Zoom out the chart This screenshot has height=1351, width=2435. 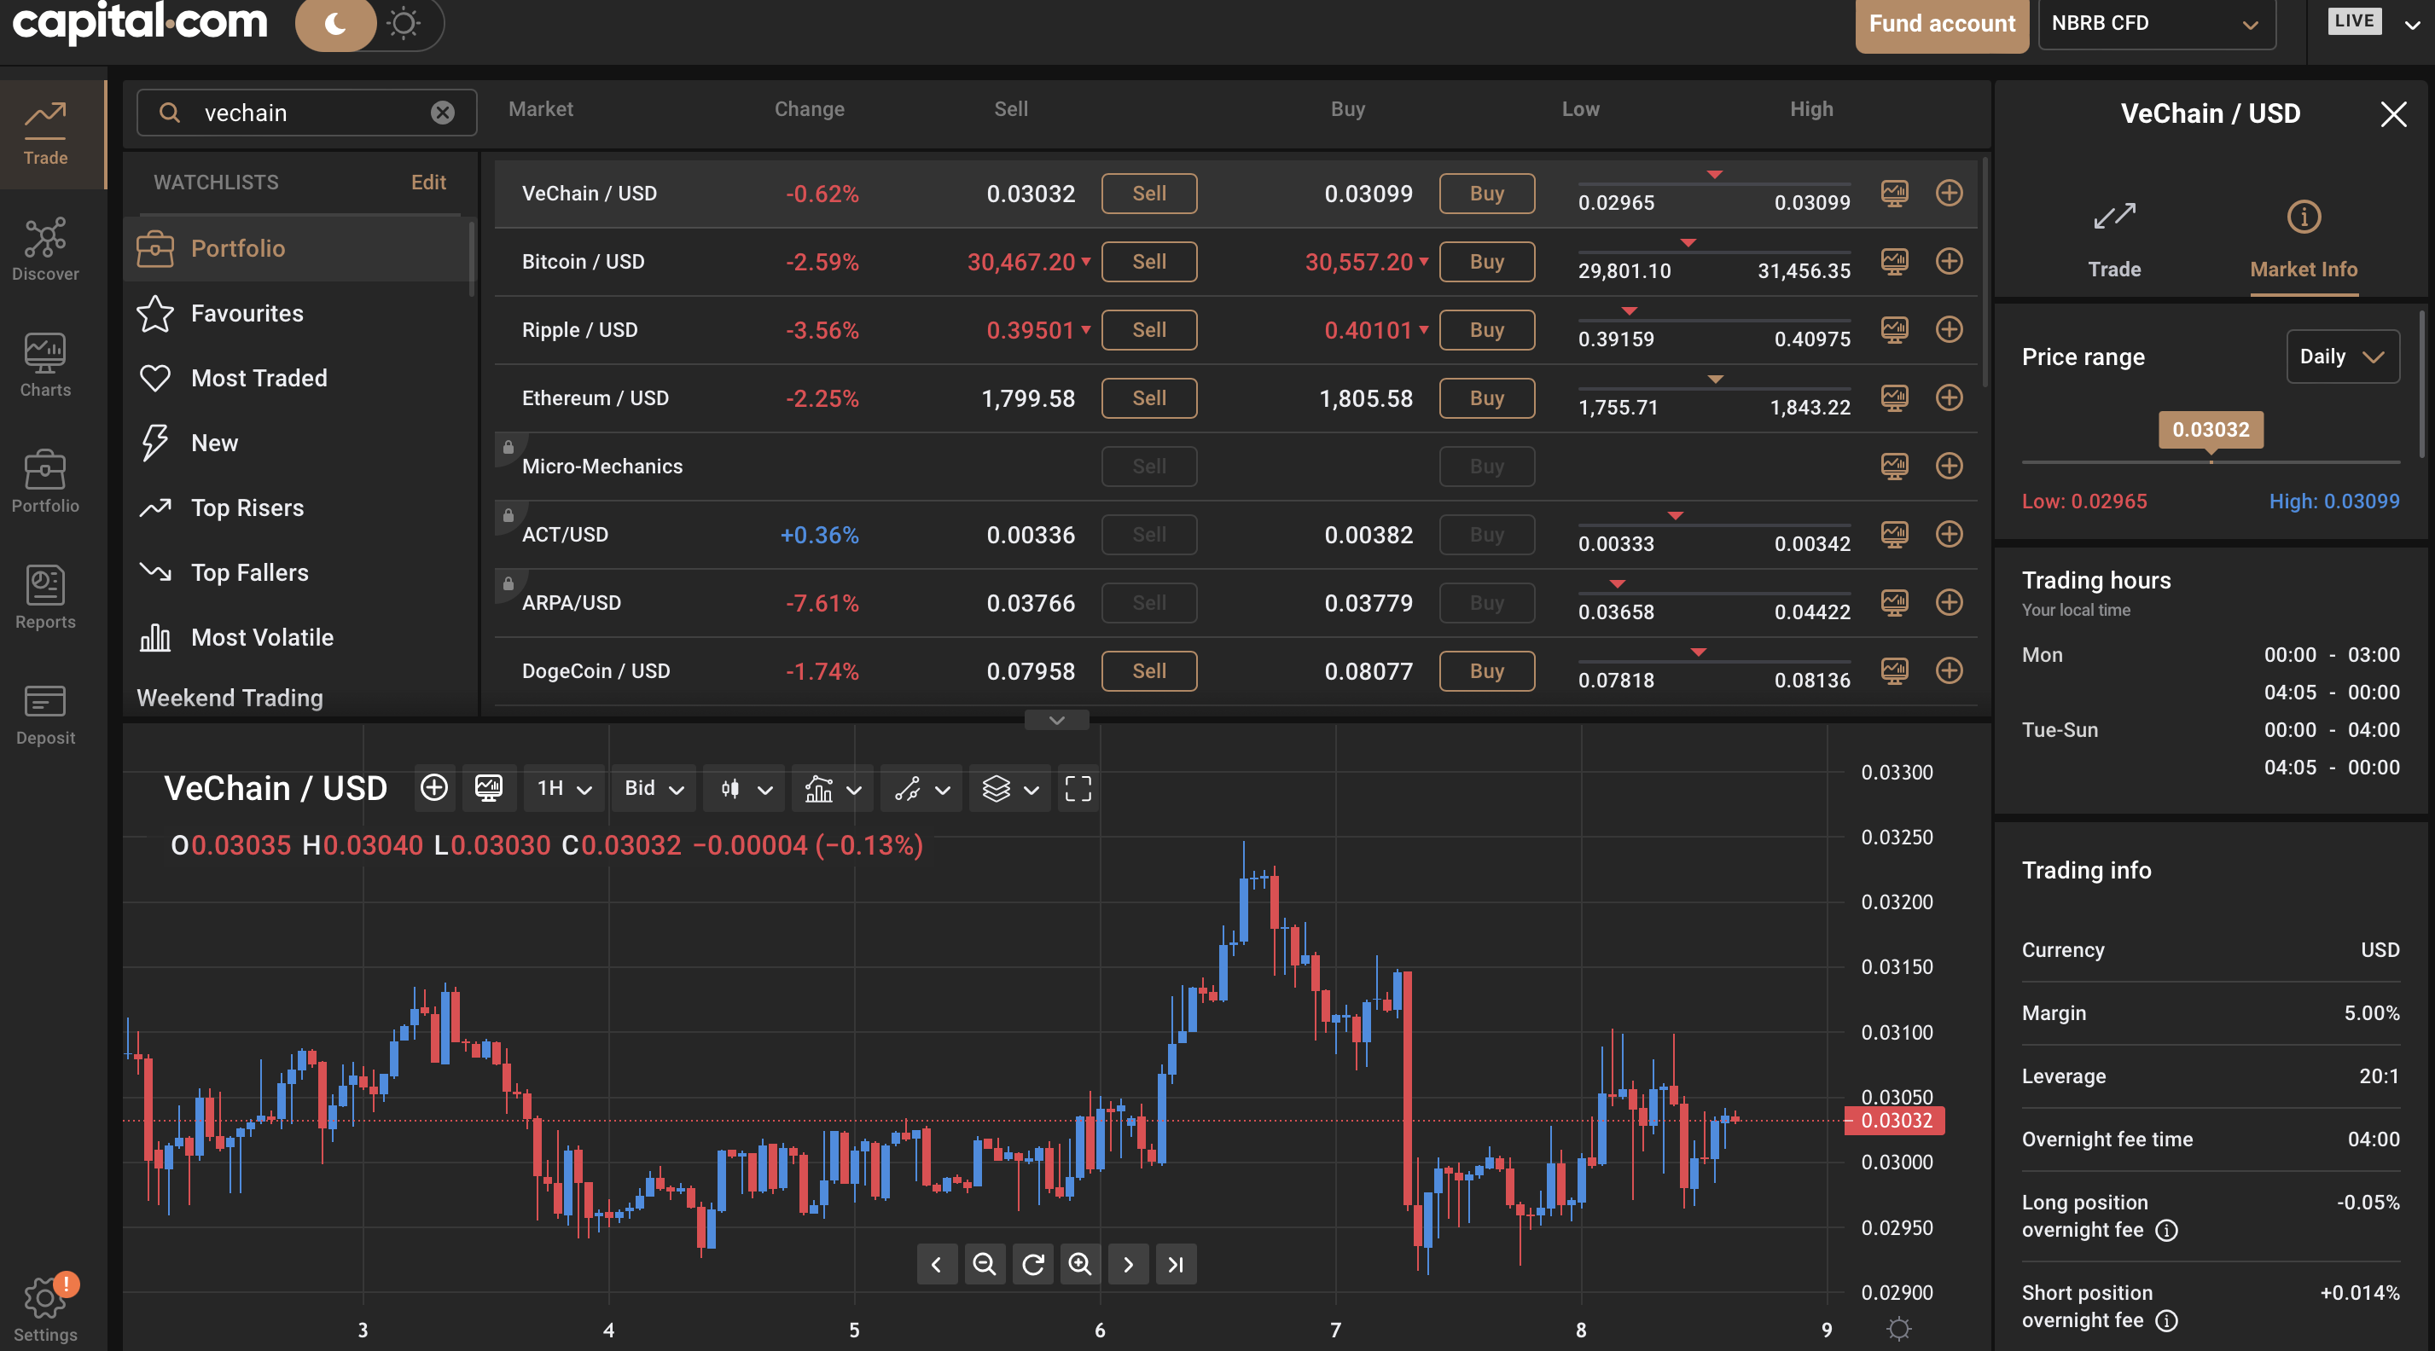[984, 1264]
